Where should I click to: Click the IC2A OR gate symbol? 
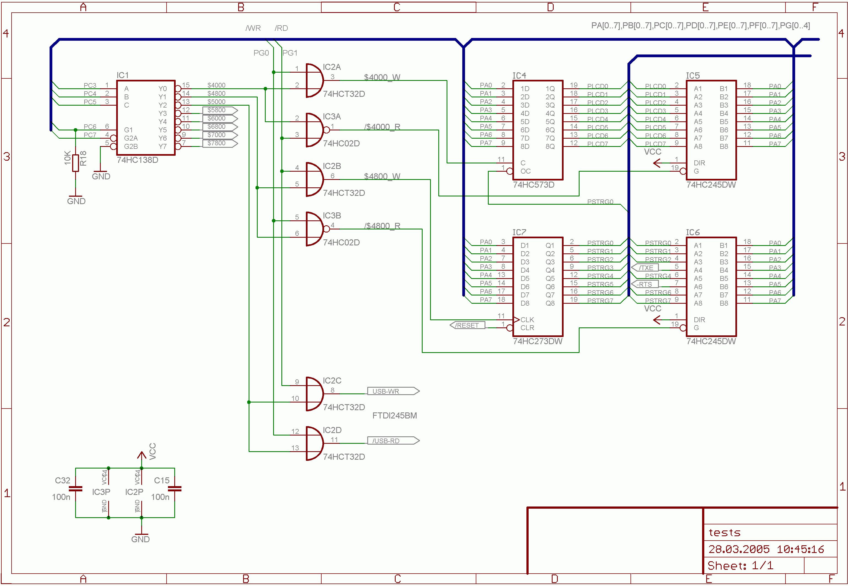click(314, 81)
